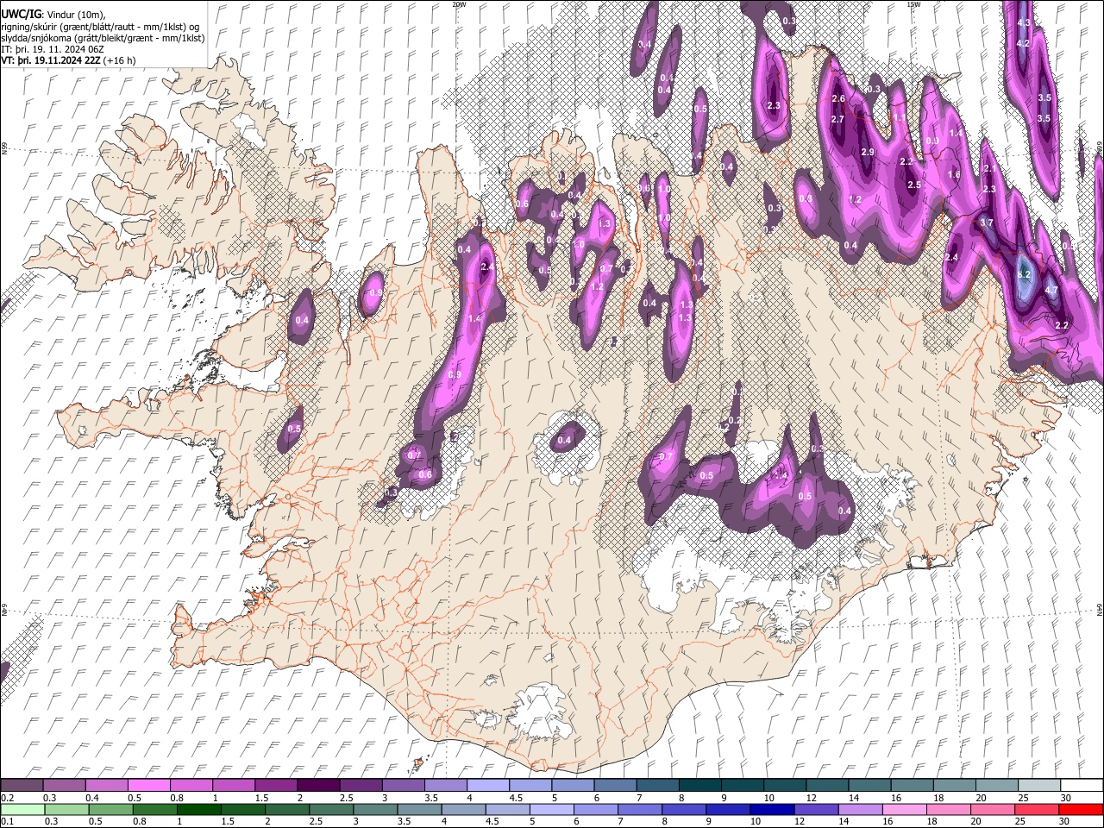Click the 8.2 precipitation peak value
This screenshot has height=828, width=1104.
(x=1025, y=275)
